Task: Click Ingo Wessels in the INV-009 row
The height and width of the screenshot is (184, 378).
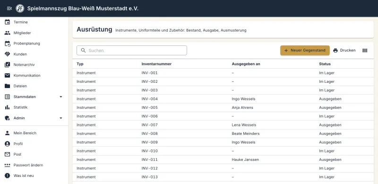Action: tap(243, 142)
